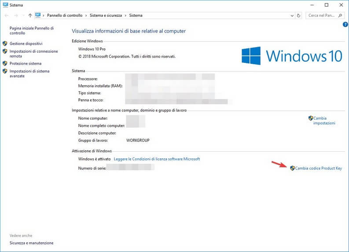The image size is (349, 252).
Task: Select Sistema in the breadcrumb
Action: point(136,15)
